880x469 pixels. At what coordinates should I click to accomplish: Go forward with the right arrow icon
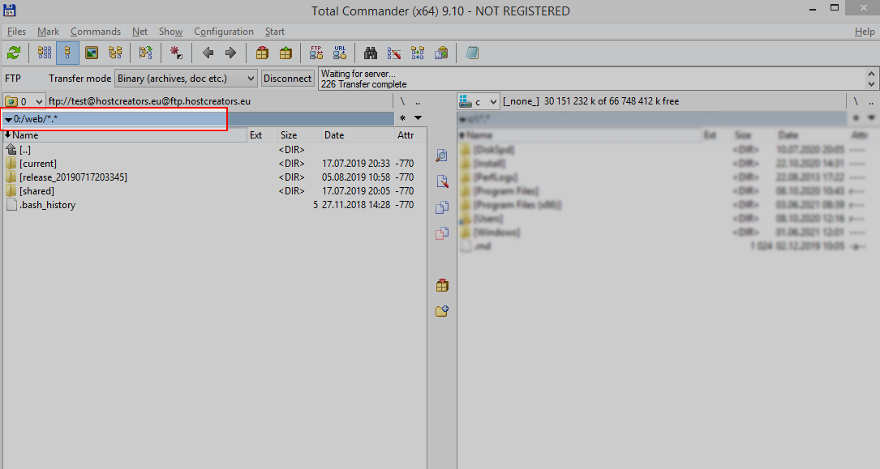click(x=230, y=53)
